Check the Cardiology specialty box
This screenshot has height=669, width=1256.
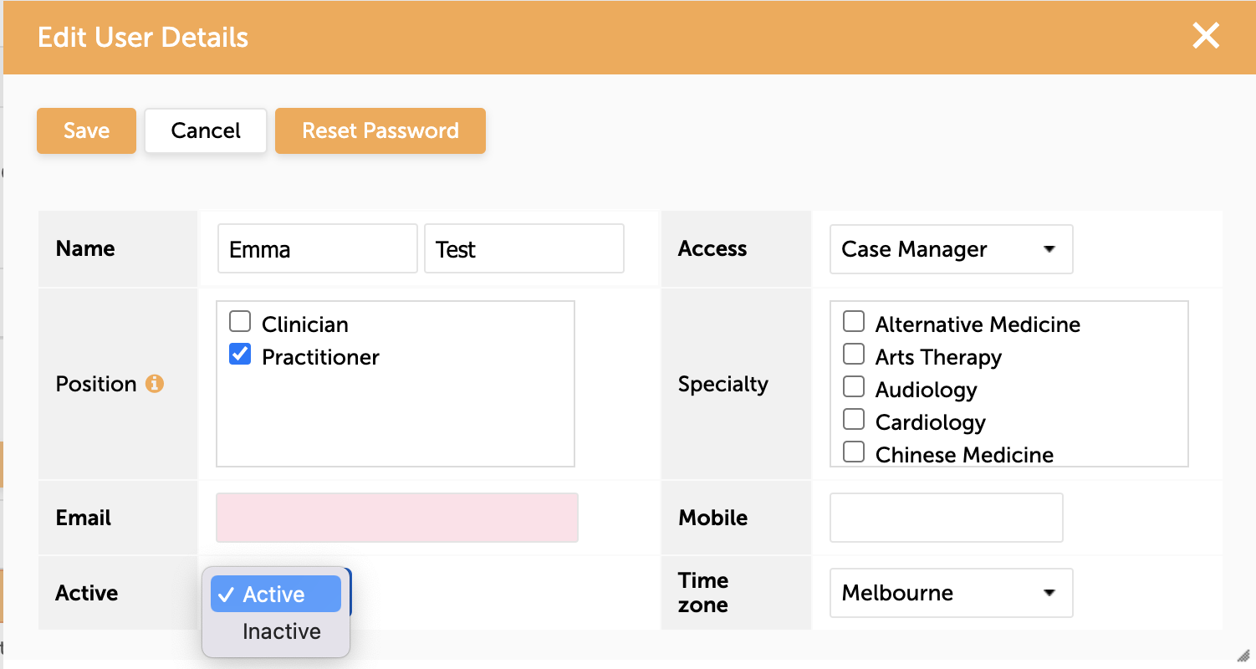click(854, 420)
